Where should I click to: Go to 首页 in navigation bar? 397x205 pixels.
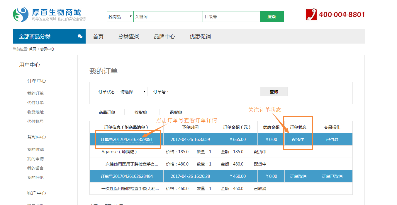(x=98, y=37)
